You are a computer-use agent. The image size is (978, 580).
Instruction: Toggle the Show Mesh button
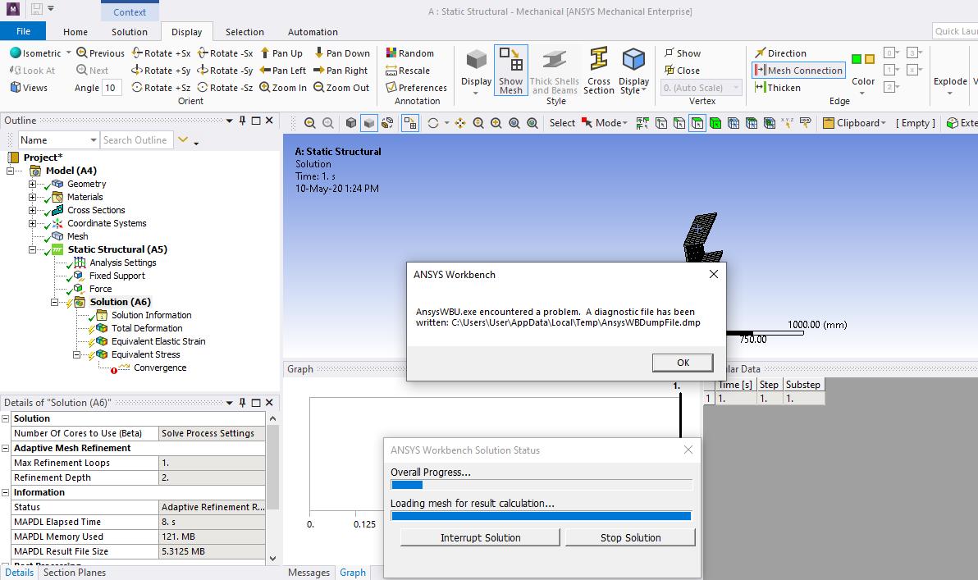click(511, 70)
